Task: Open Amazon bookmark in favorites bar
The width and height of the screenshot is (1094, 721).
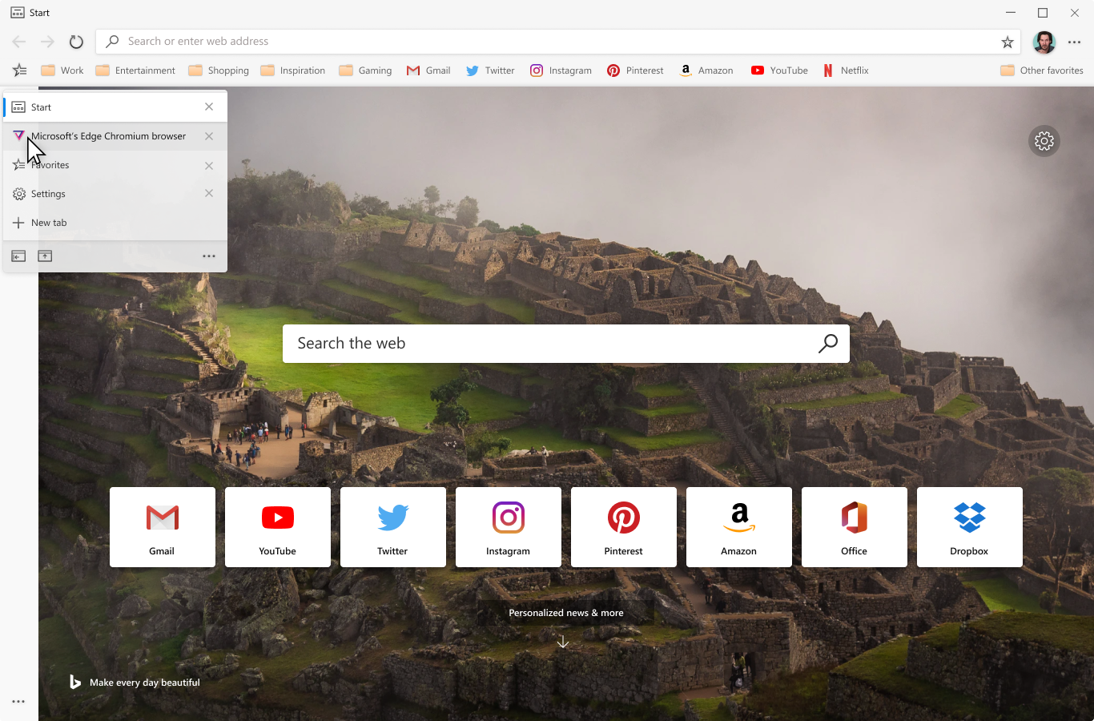Action: [706, 70]
